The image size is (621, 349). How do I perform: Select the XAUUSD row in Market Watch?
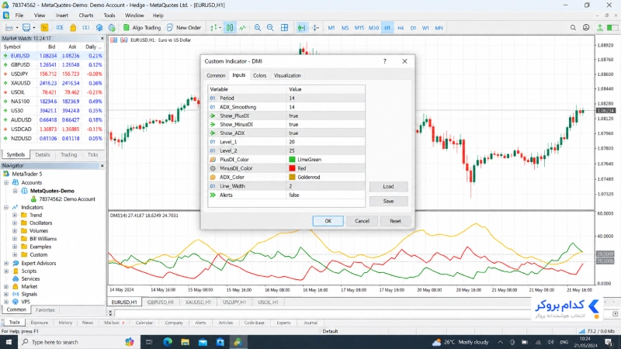pos(53,83)
